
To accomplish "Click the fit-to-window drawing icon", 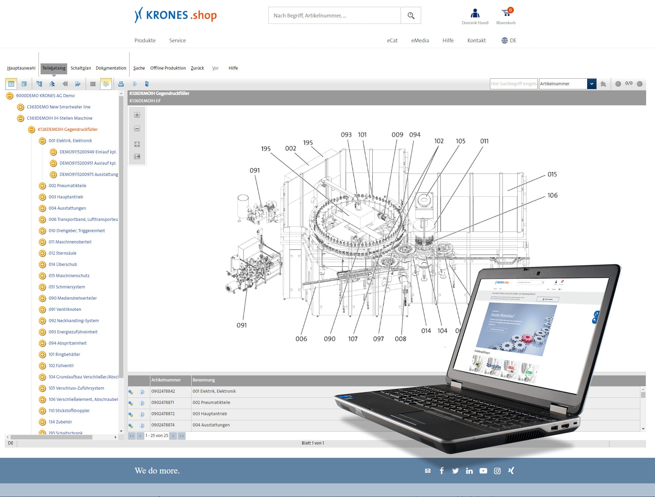I will (x=137, y=144).
